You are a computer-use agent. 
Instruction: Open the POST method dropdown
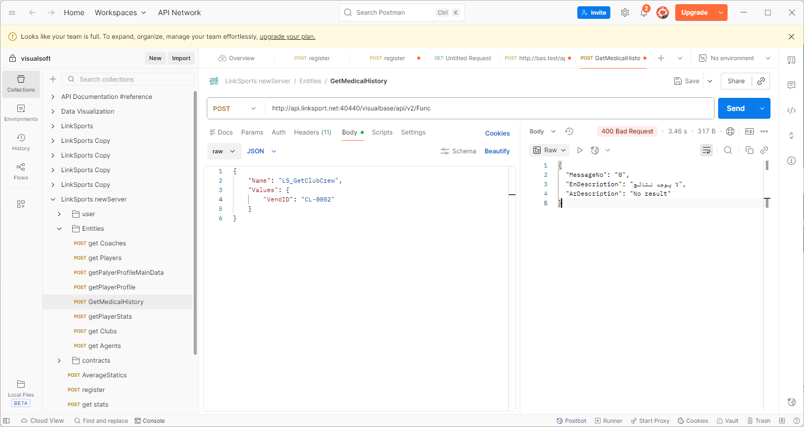pos(235,108)
